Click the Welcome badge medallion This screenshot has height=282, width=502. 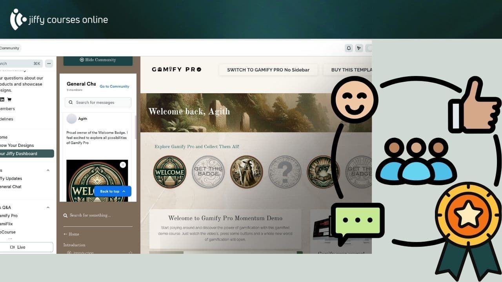[x=170, y=172]
